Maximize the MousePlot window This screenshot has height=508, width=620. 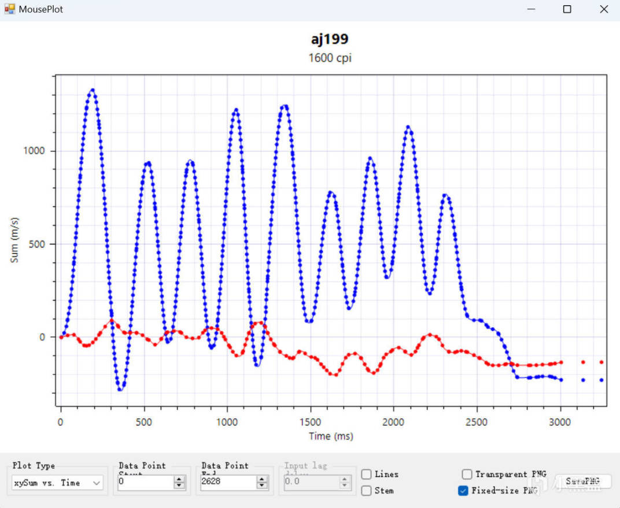[x=567, y=9]
